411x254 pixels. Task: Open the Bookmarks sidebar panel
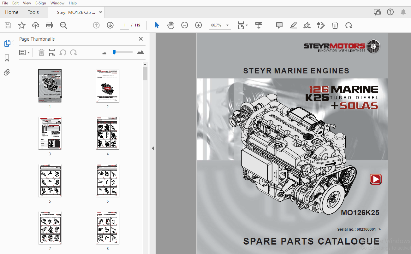pos(7,58)
